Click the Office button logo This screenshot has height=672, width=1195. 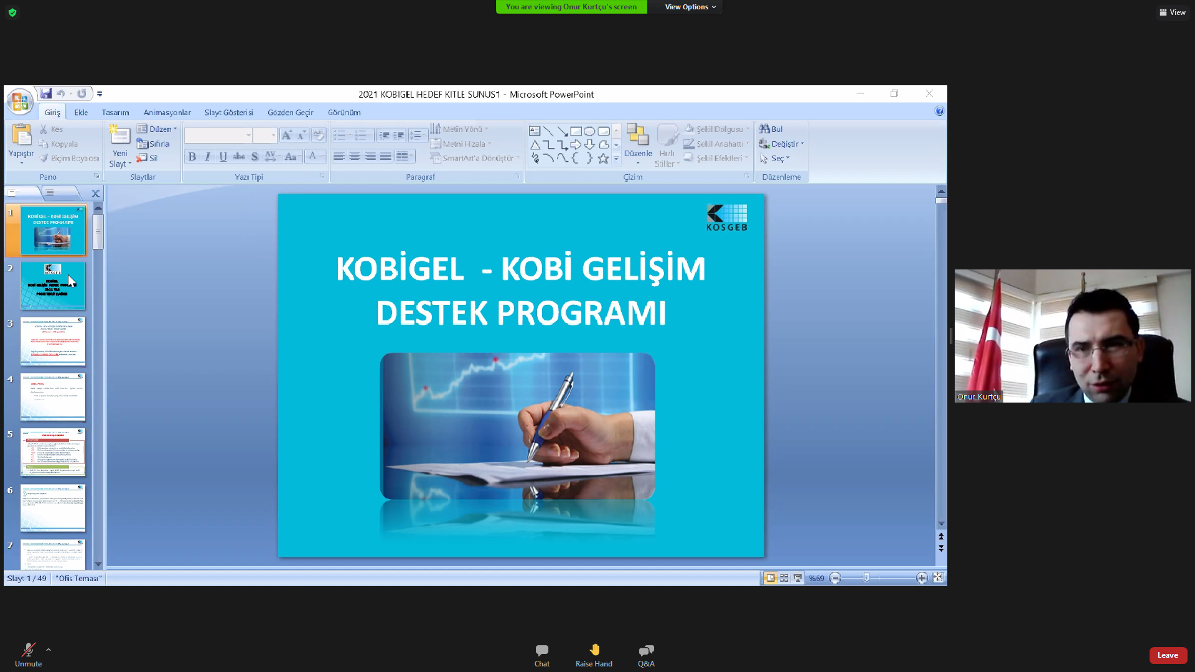[20, 101]
